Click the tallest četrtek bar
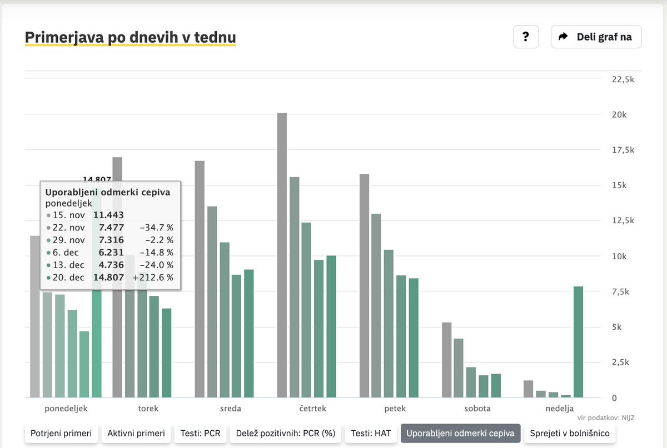 [x=282, y=255]
